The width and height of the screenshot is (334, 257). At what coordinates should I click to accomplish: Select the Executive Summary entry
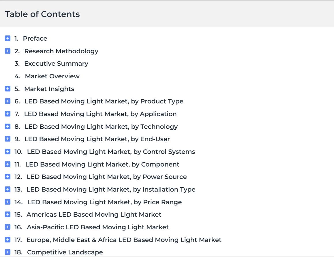pyautogui.click(x=56, y=64)
